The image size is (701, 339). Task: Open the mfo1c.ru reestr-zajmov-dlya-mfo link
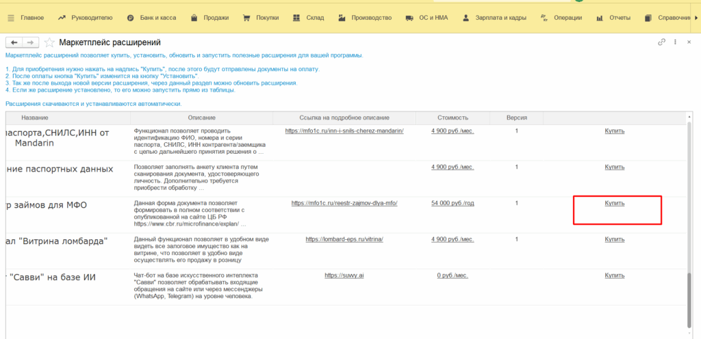click(x=344, y=203)
